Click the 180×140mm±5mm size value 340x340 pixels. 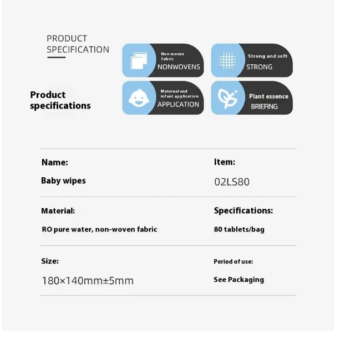(88, 281)
